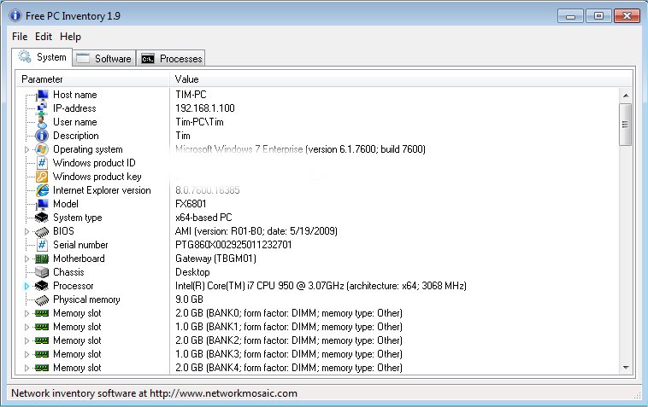This screenshot has width=648, height=407.
Task: Select the Internet Explorer version label
Action: (x=102, y=190)
